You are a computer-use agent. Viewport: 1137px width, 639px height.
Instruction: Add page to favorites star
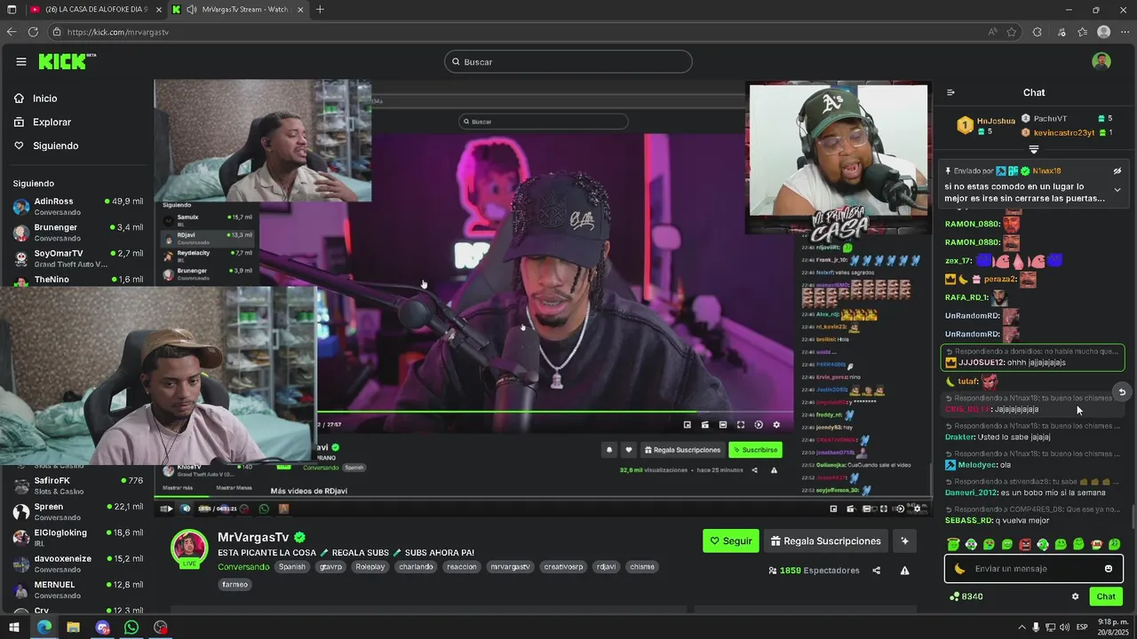click(1012, 32)
